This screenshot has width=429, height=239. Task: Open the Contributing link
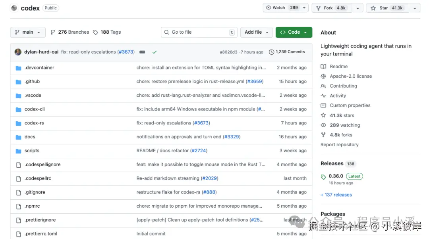pos(343,86)
